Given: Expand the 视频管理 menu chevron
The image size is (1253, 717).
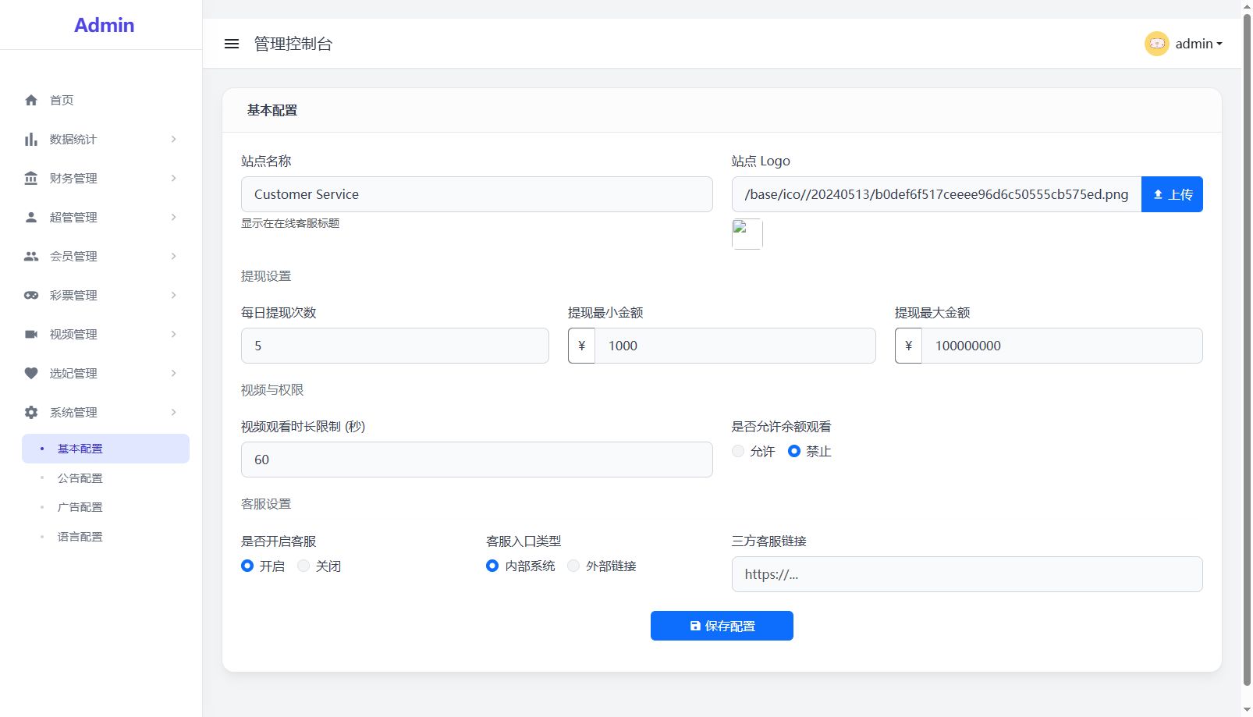Looking at the screenshot, I should click(173, 334).
